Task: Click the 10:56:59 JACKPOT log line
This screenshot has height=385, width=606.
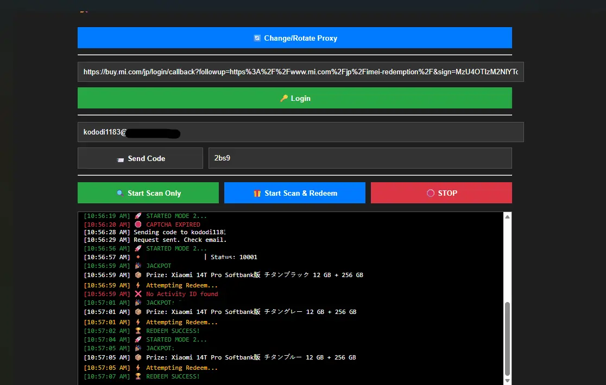Action: pos(127,266)
